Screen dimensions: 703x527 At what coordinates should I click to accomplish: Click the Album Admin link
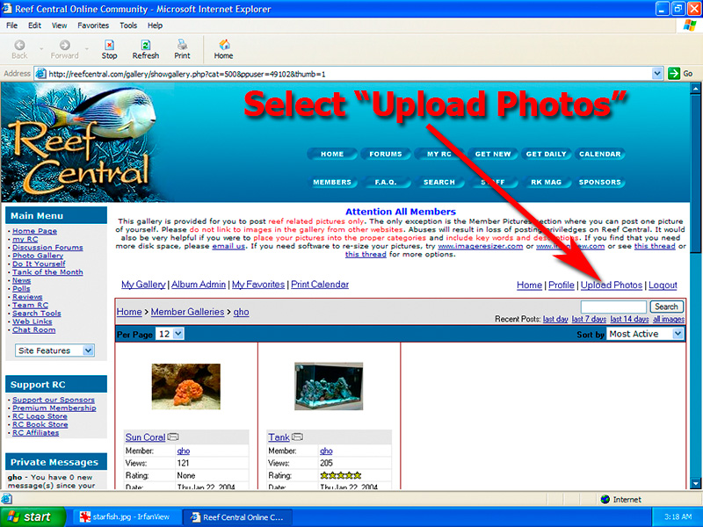click(x=199, y=284)
